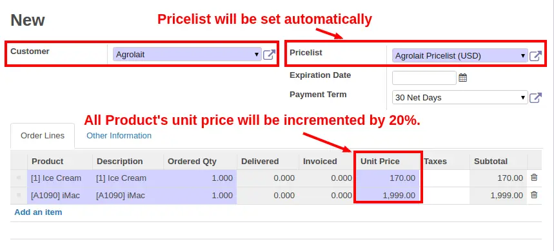The width and height of the screenshot is (554, 251).
Task: Open Payment Term external link icon
Action: tap(535, 98)
